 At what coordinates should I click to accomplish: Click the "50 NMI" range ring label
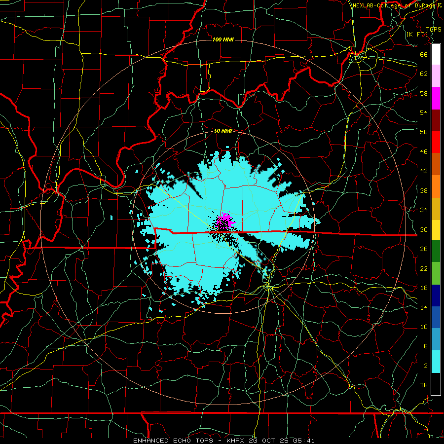click(223, 131)
